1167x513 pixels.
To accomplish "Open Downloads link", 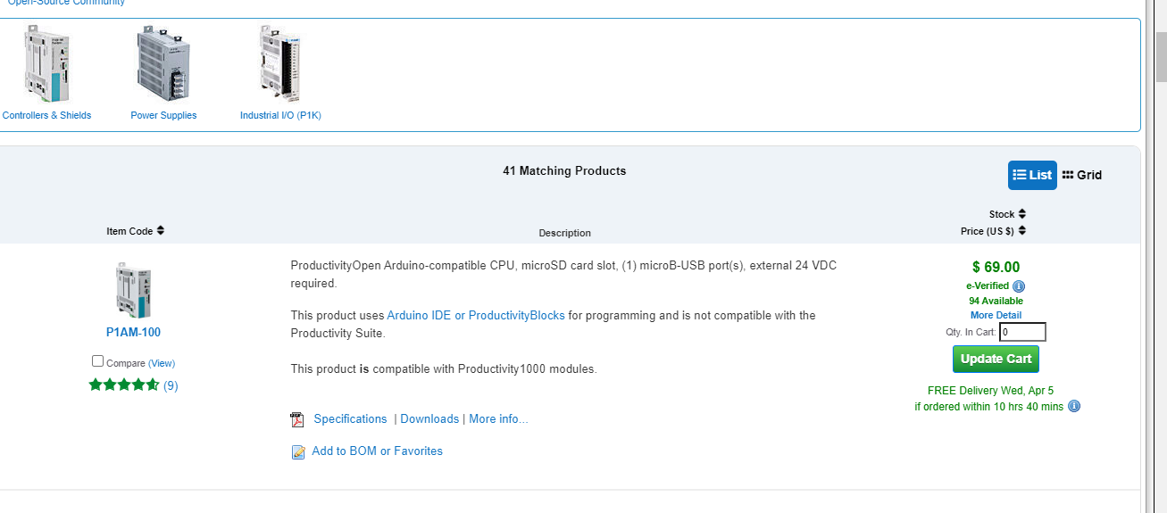I will [x=429, y=418].
